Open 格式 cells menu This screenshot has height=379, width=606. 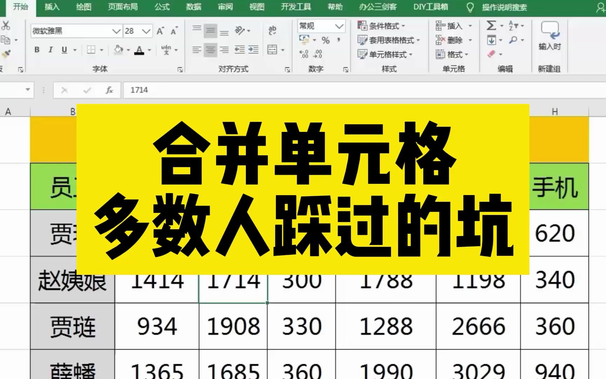(452, 54)
